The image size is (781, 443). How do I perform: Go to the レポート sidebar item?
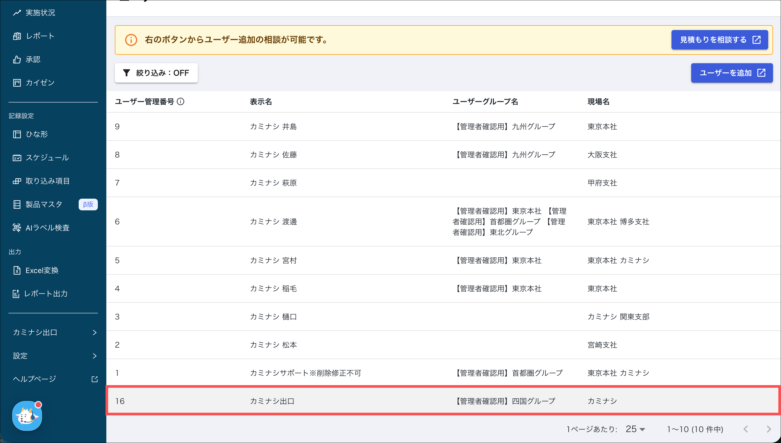coord(40,36)
